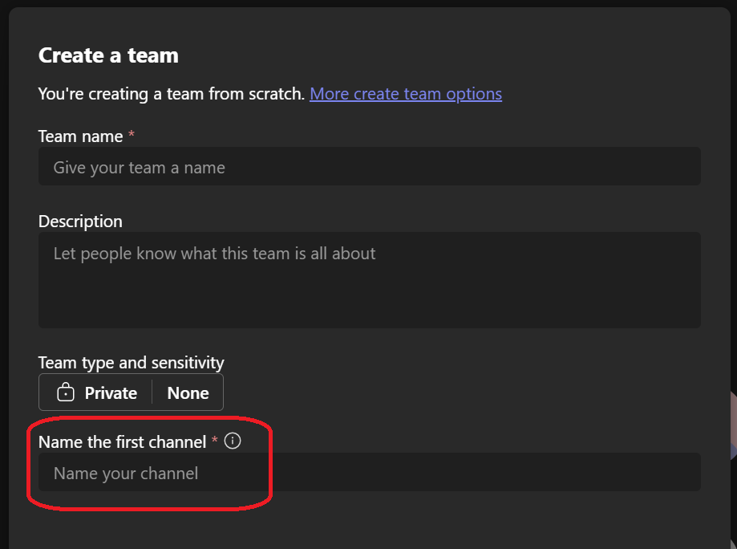This screenshot has height=549, width=737.
Task: Click the creating a team from scratch text
Action: pyautogui.click(x=171, y=94)
